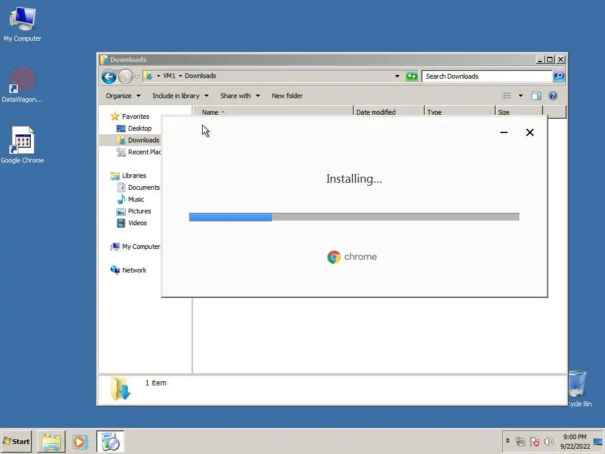Go back in Downloads explorer window
The image size is (605, 454).
click(109, 76)
